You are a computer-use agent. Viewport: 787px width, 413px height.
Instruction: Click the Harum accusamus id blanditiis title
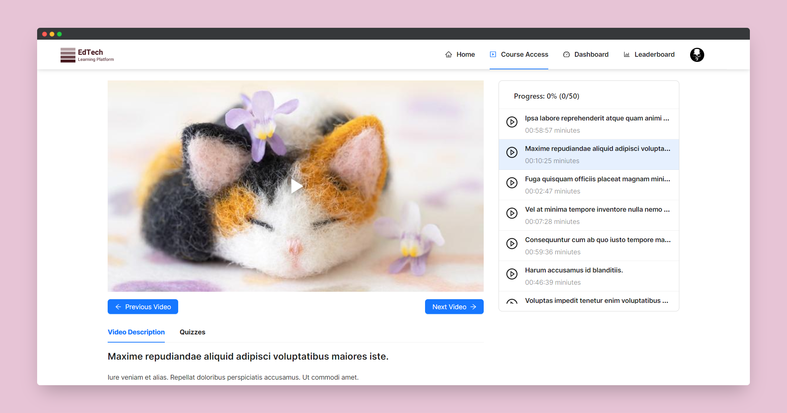574,270
